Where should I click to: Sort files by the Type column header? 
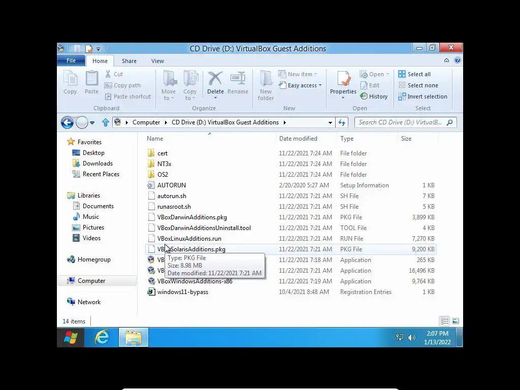pos(367,138)
